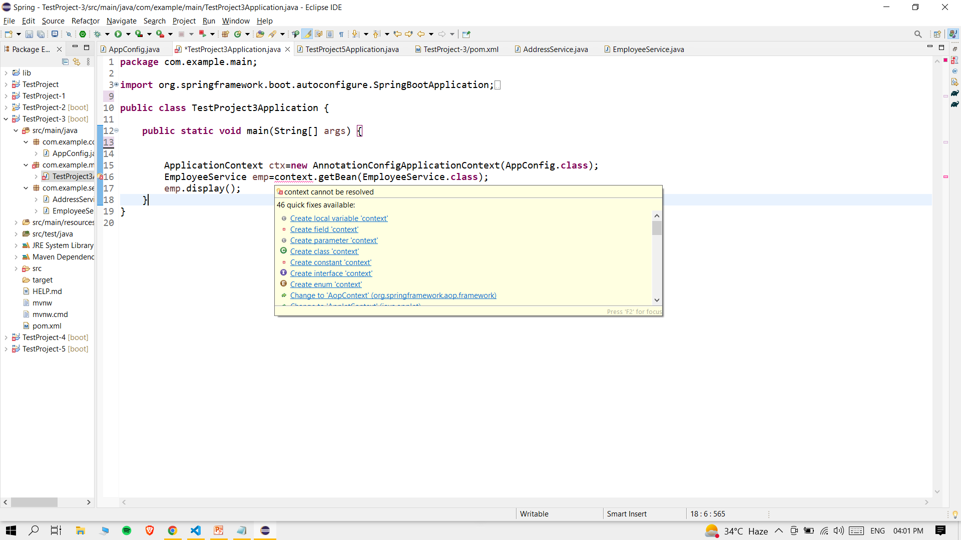Toggle Block Selection Mode icon
This screenshot has height=540, width=961.
pyautogui.click(x=330, y=34)
